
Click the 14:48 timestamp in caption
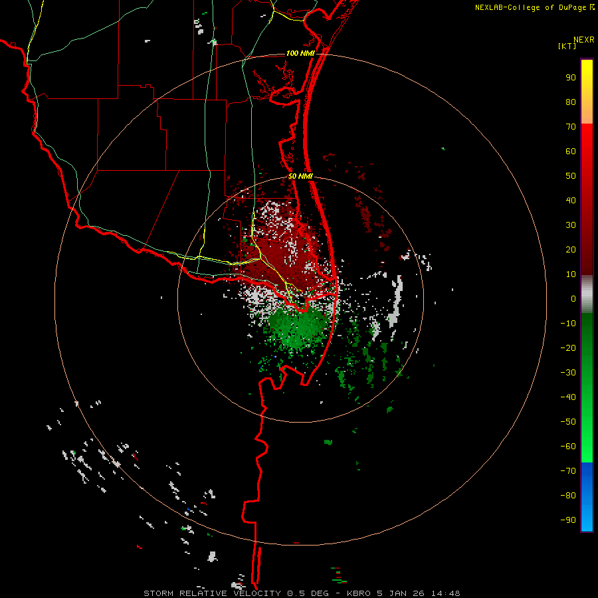[x=446, y=593]
